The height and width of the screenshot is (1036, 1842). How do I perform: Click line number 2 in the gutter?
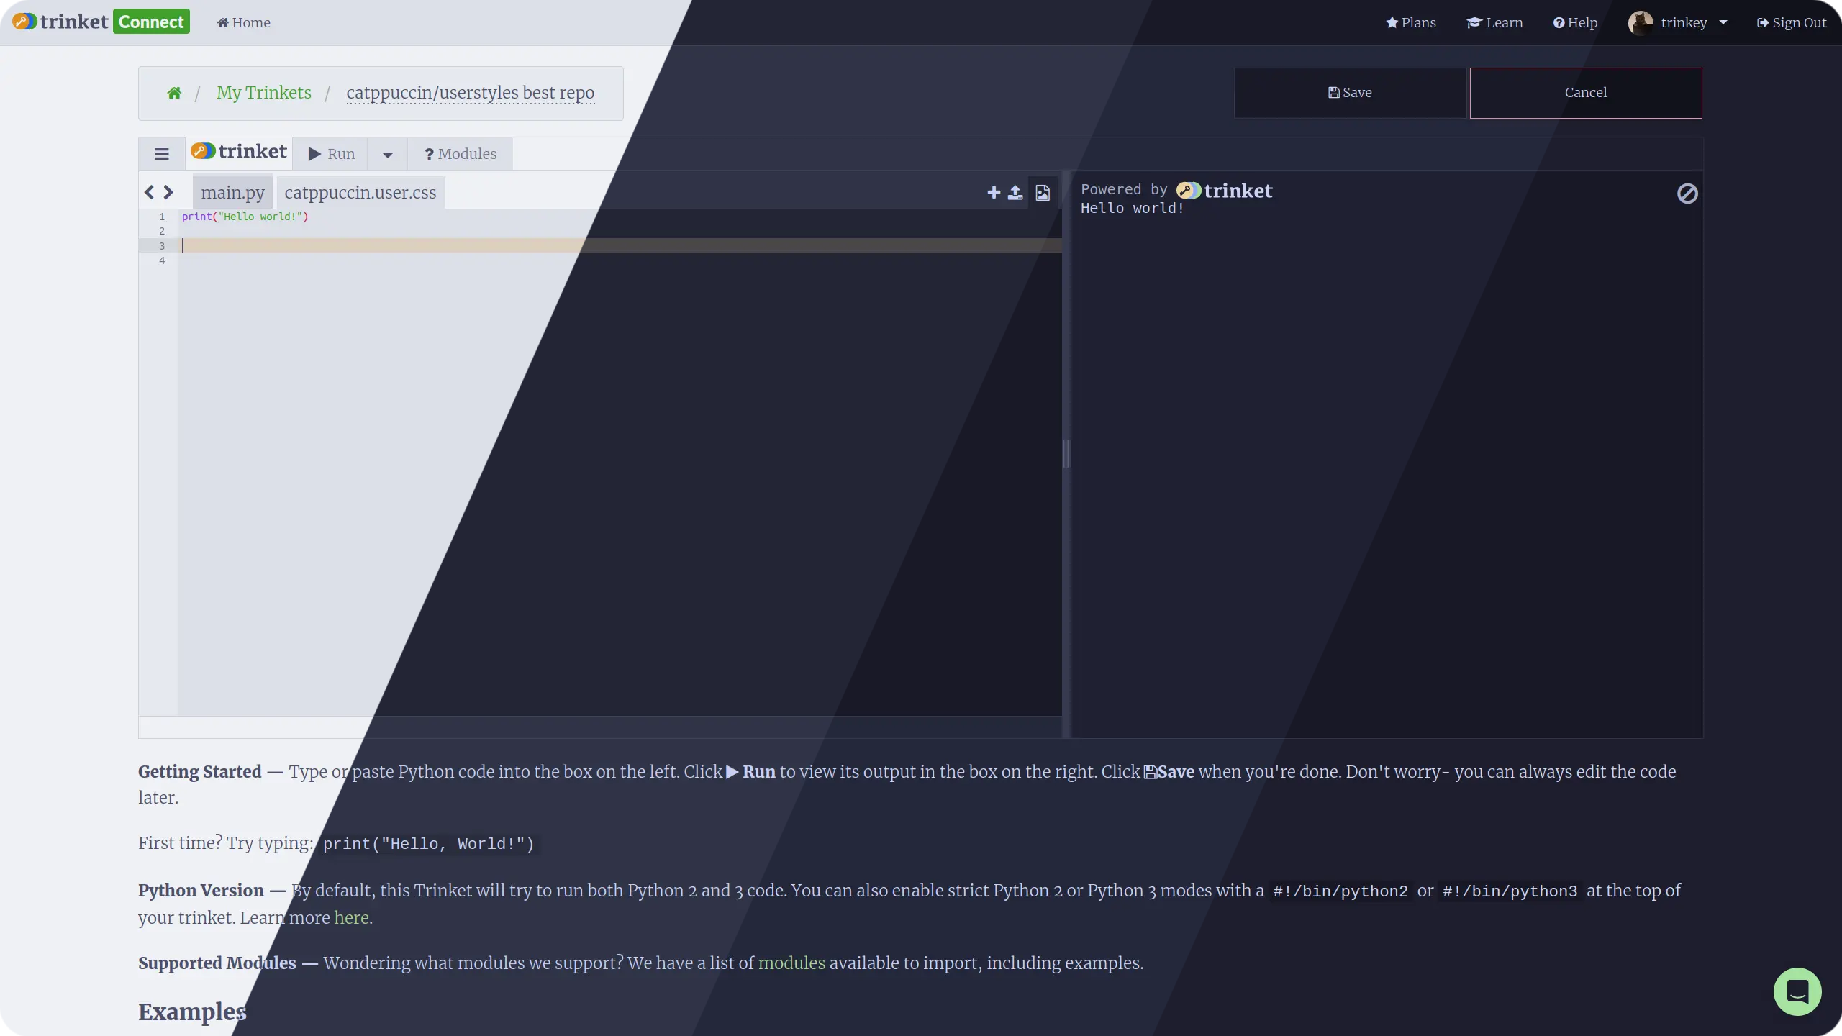pyautogui.click(x=162, y=231)
